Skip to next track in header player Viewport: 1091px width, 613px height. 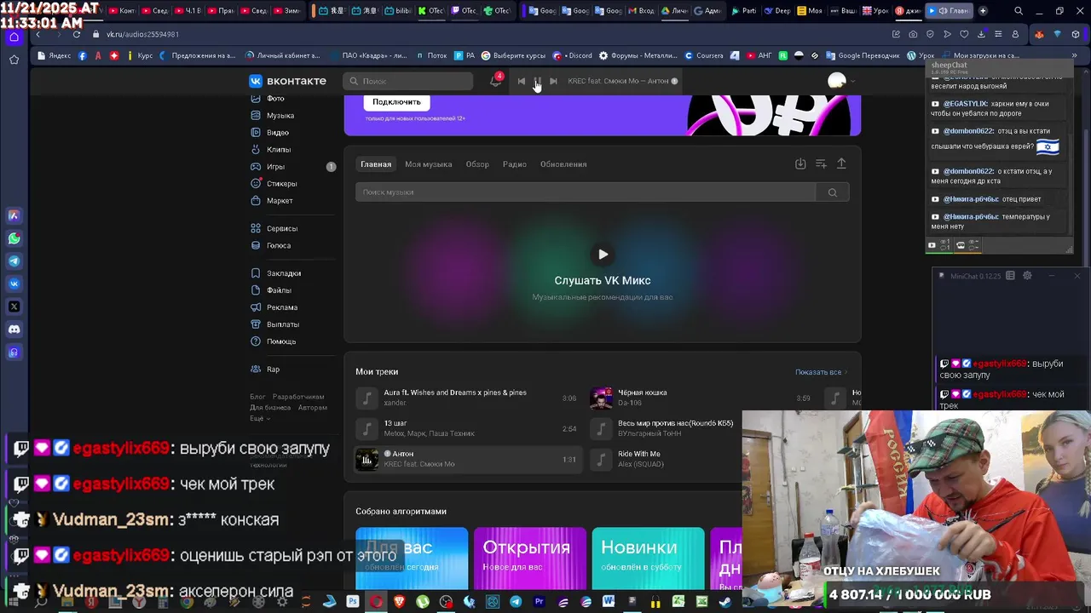553,81
